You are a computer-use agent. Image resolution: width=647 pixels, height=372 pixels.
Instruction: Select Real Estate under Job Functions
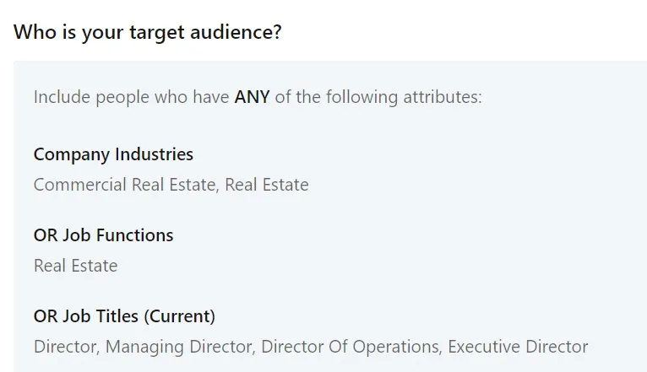click(75, 266)
